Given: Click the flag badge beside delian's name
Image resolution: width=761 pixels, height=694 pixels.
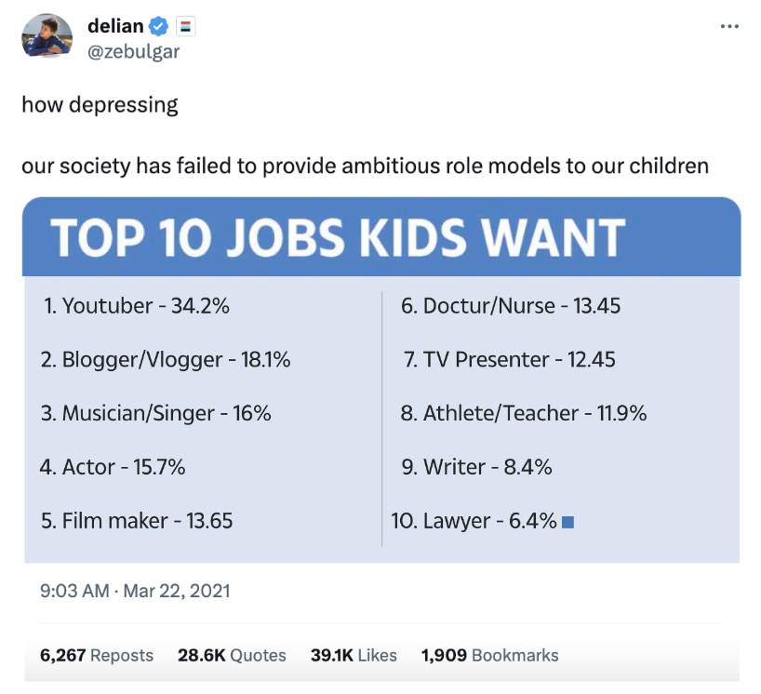Looking at the screenshot, I should tap(185, 27).
